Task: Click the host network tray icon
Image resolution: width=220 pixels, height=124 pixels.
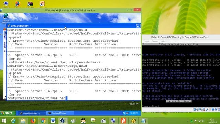Action: click(x=199, y=121)
